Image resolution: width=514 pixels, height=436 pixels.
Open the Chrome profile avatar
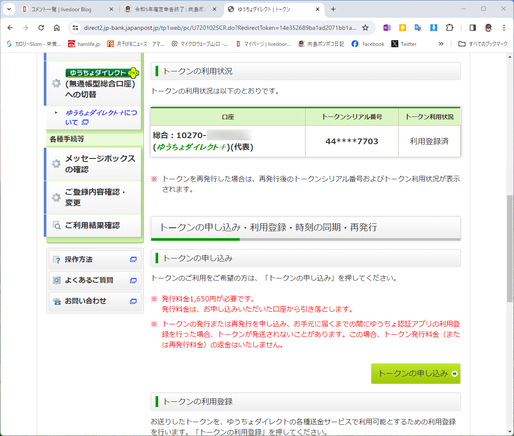coord(488,28)
